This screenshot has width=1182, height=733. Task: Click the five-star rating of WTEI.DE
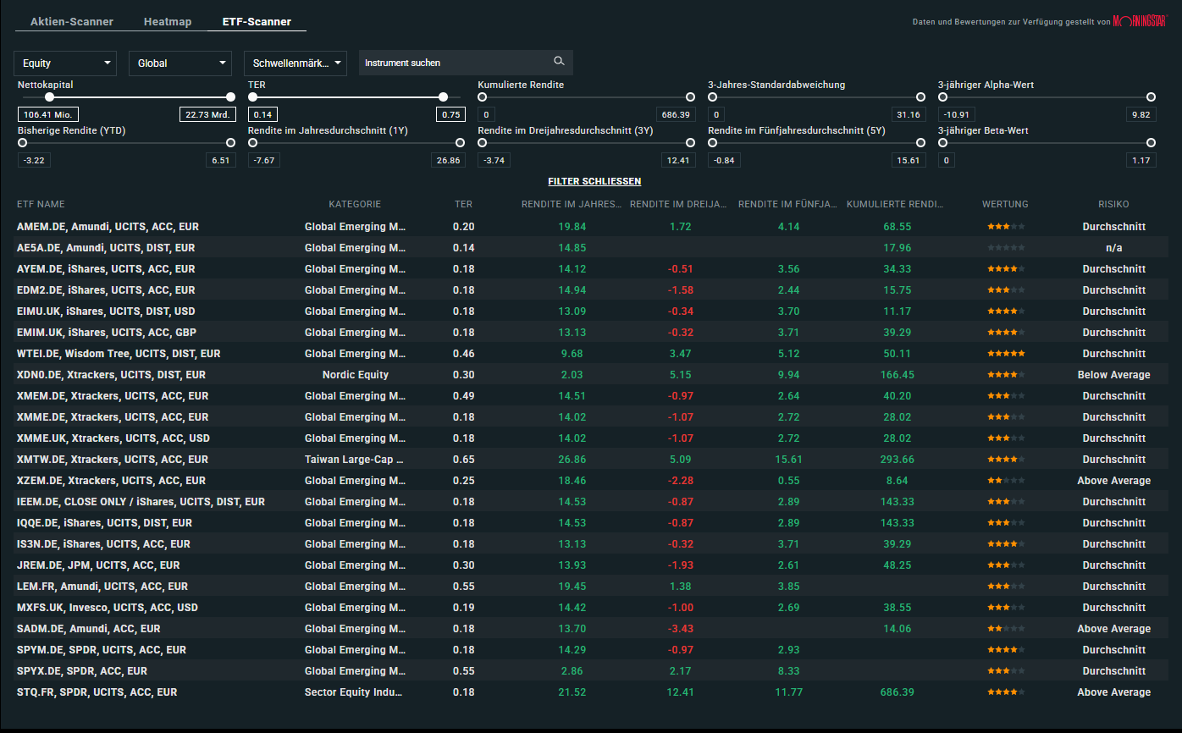(x=1005, y=353)
